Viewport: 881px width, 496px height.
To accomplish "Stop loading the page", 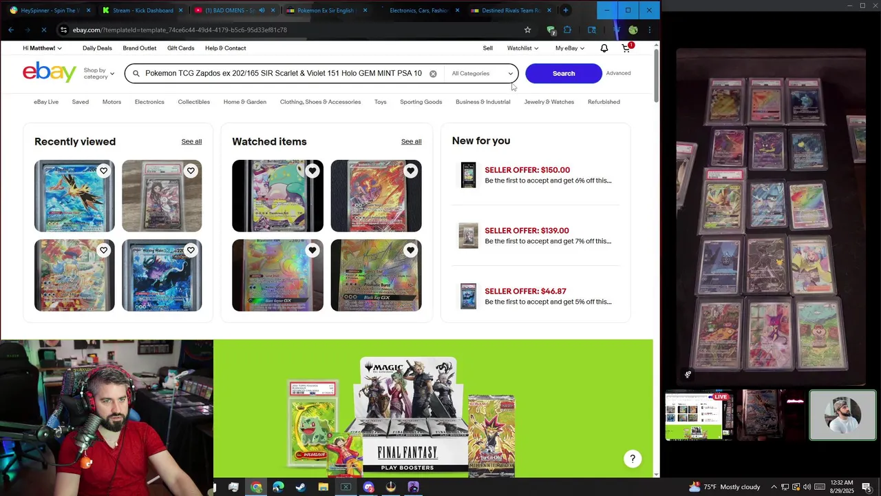I will (44, 30).
